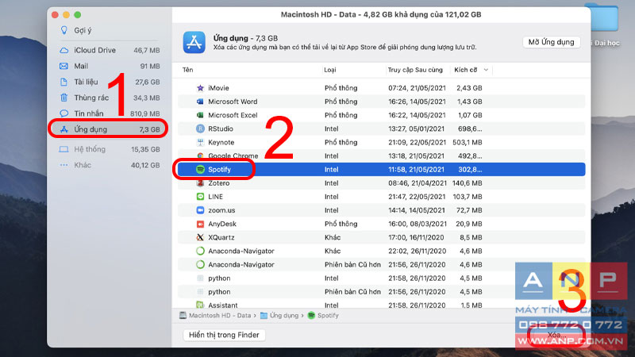635x357 pixels.
Task: Click the XQuartz app icon
Action: click(x=200, y=237)
